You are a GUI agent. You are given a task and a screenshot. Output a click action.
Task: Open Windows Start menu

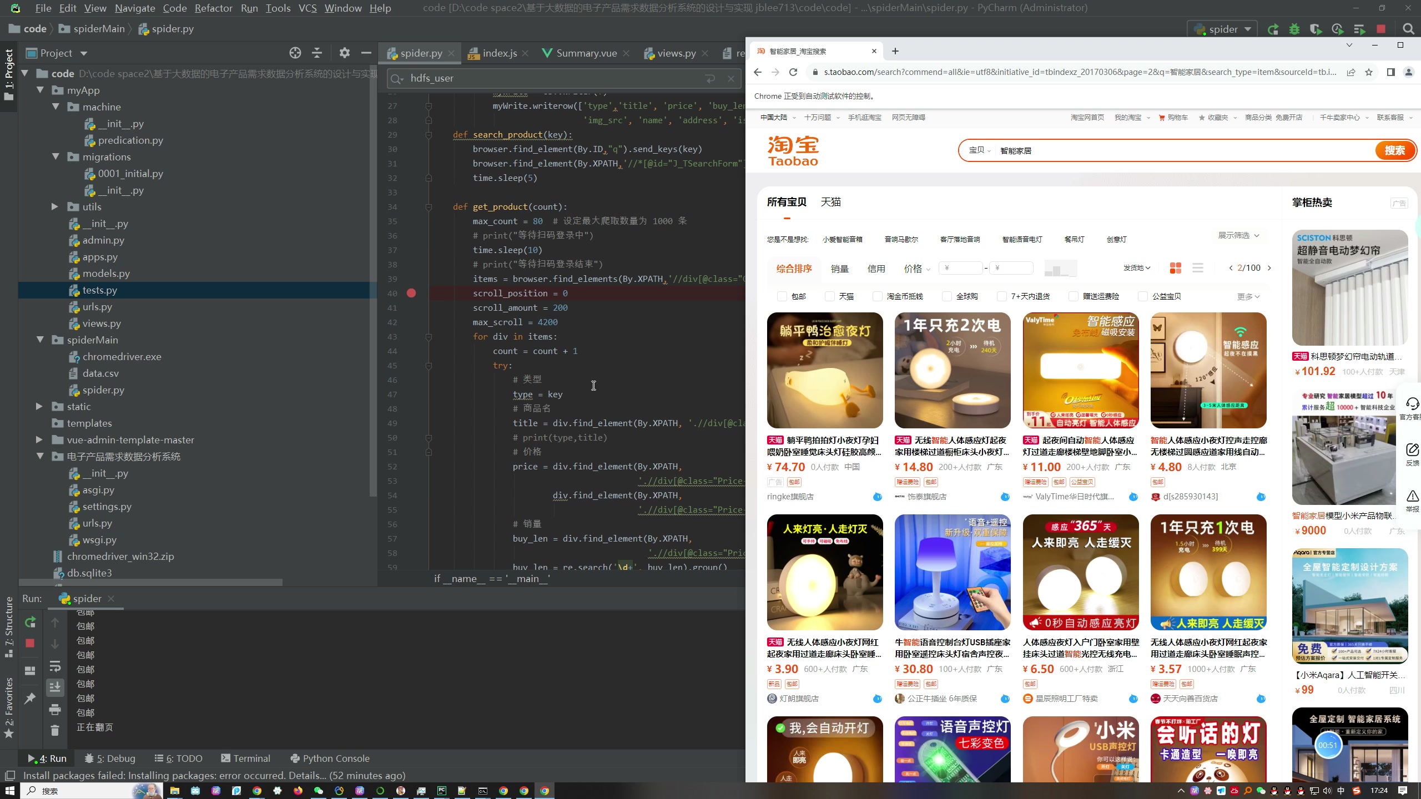click(x=9, y=791)
